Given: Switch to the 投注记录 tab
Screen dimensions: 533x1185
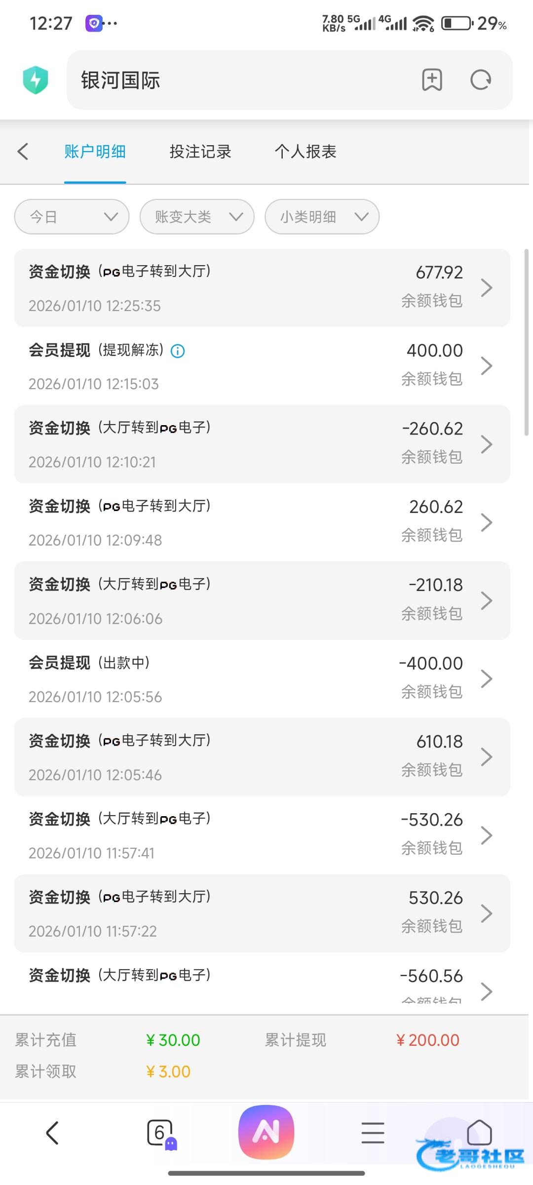Looking at the screenshot, I should [200, 152].
